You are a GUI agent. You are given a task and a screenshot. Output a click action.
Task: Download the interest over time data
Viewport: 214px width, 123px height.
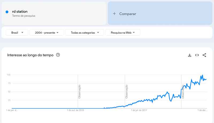tap(190, 55)
